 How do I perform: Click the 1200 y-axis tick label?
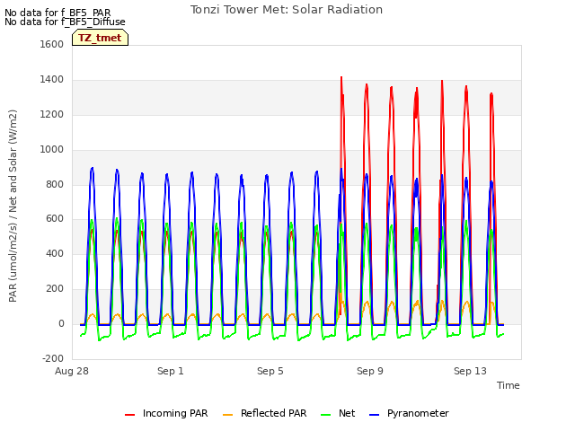click(x=52, y=115)
